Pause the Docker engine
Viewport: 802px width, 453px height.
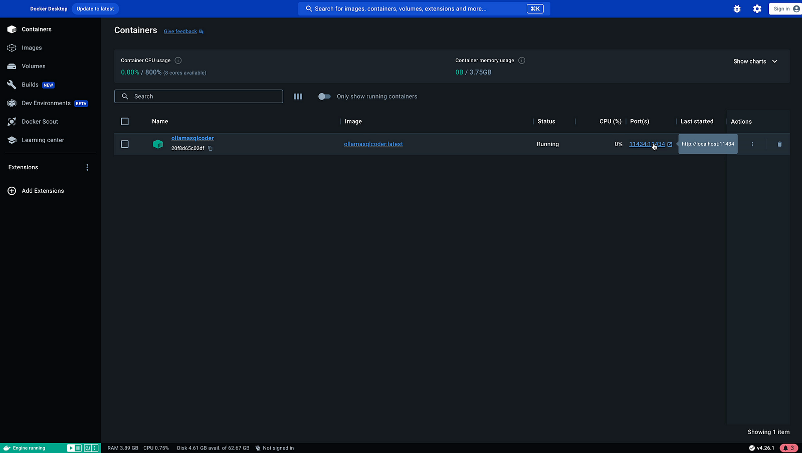coord(78,448)
